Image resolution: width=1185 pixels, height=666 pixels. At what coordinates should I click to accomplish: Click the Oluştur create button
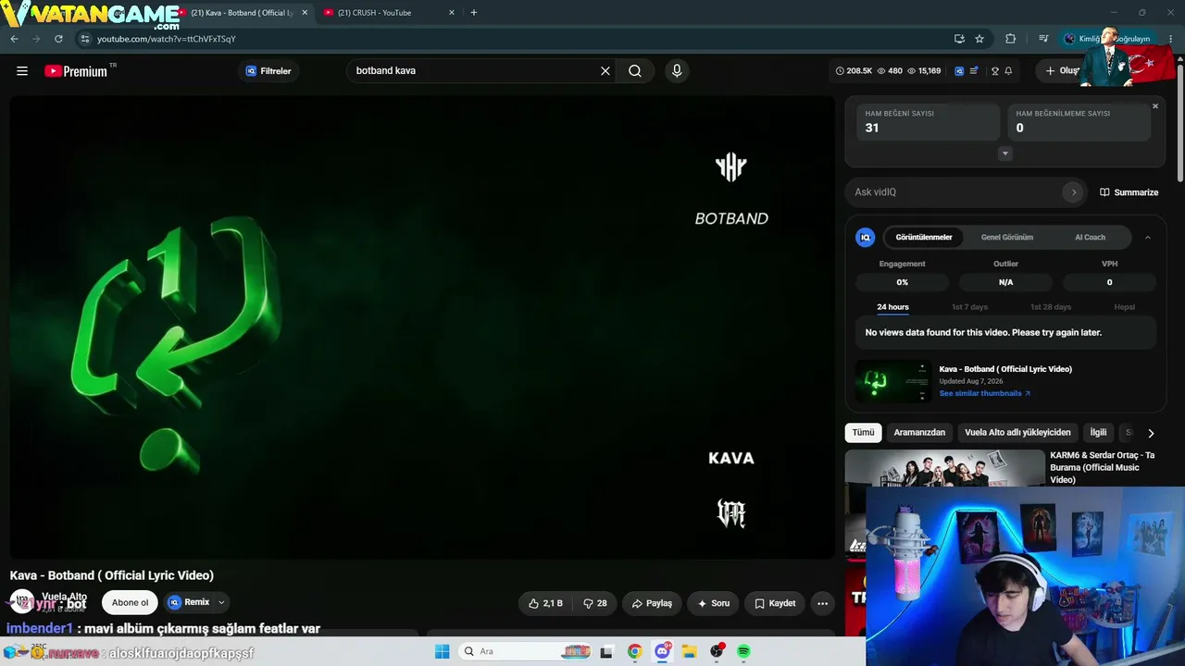point(1063,71)
